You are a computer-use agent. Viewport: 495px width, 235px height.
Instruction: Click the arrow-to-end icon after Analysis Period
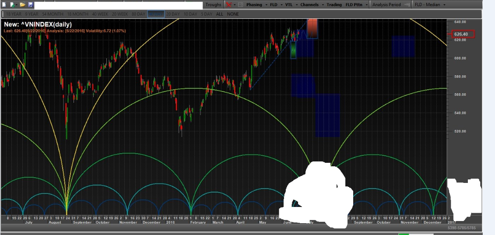point(407,5)
